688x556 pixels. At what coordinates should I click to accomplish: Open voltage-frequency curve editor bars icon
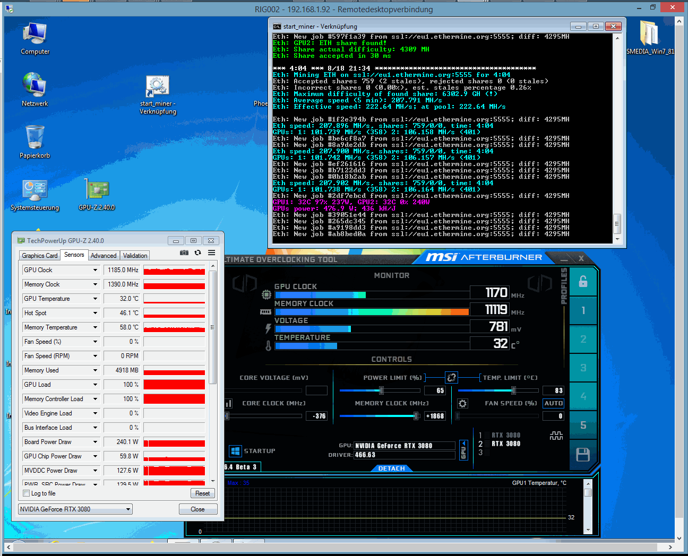[229, 404]
